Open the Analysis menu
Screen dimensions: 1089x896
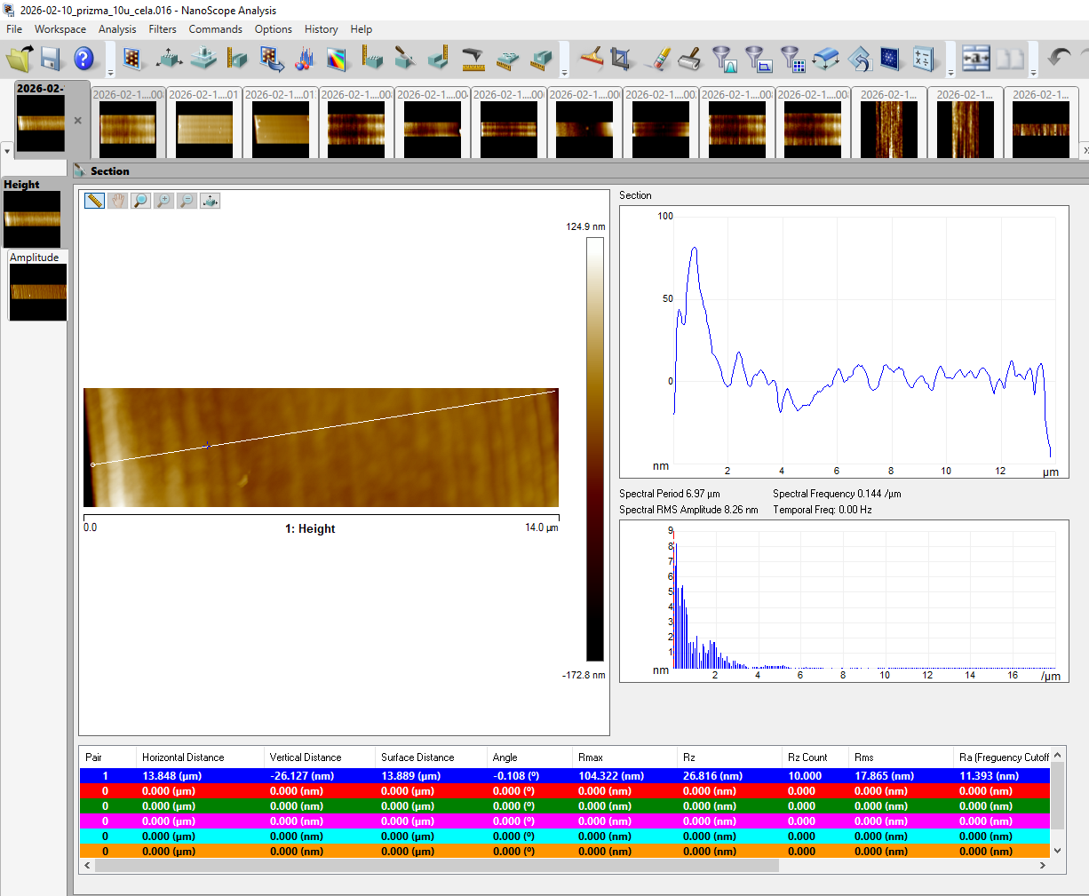[x=117, y=29]
